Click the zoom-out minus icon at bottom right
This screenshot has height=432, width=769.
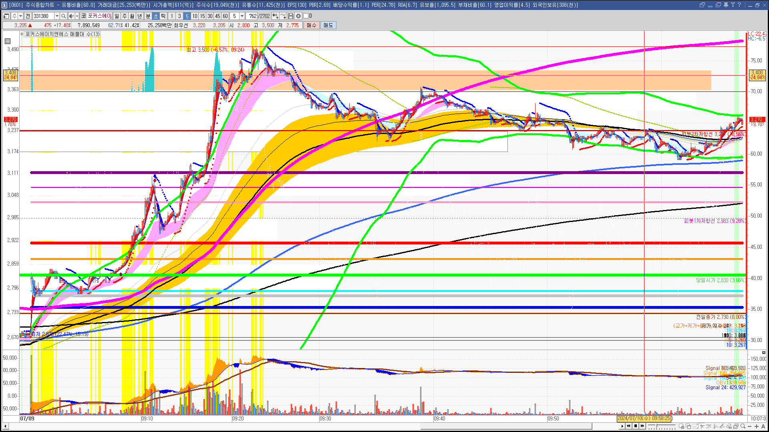pos(750,426)
